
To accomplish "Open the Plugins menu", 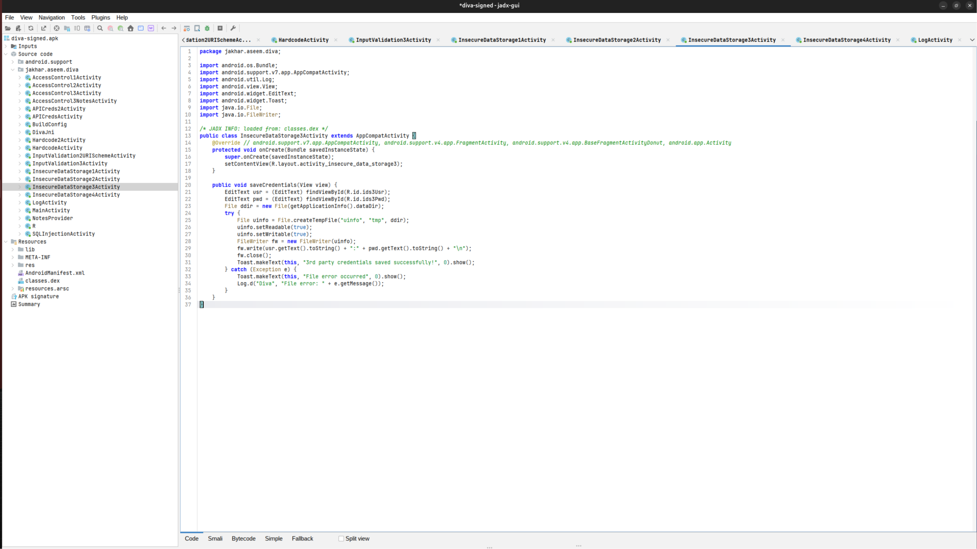I will [x=100, y=18].
